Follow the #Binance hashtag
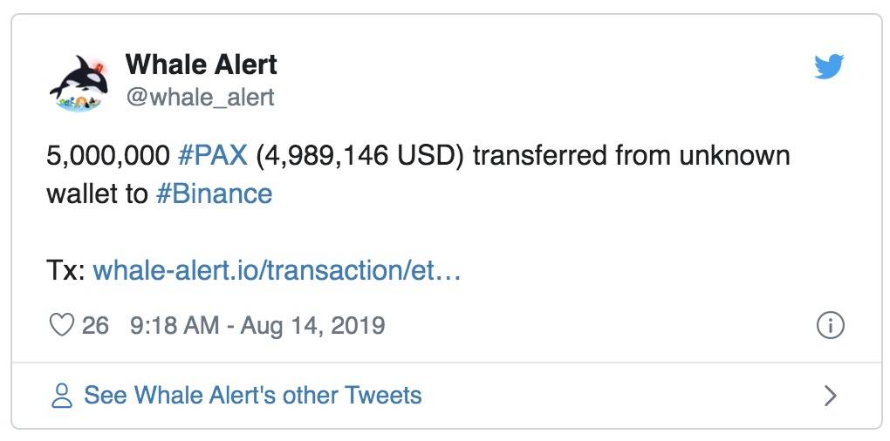890x441 pixels. click(x=214, y=193)
